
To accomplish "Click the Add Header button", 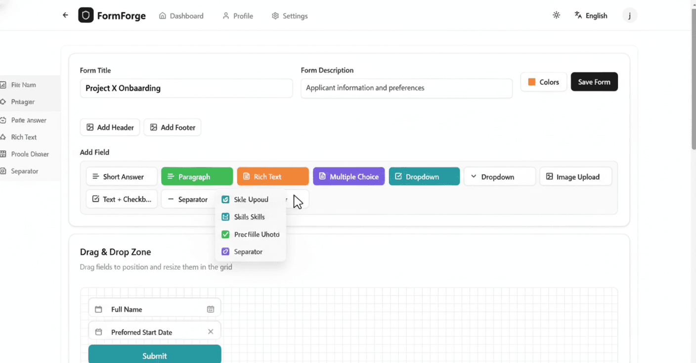I will point(110,127).
